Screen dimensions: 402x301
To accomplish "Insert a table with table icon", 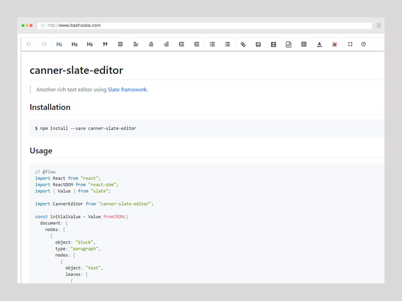I will tap(304, 44).
